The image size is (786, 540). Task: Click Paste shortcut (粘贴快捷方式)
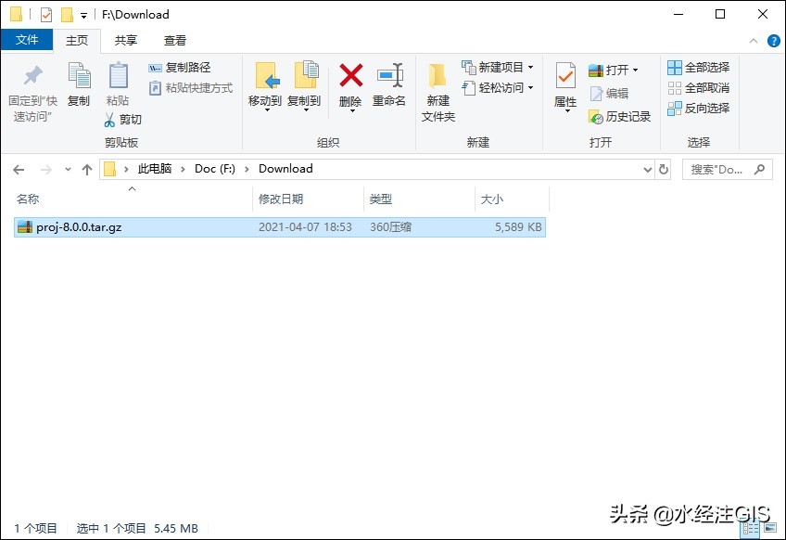point(191,88)
